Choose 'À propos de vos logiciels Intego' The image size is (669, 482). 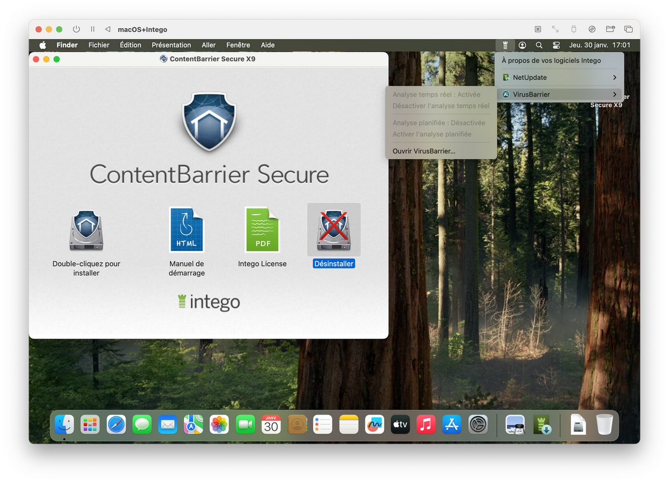coord(551,60)
